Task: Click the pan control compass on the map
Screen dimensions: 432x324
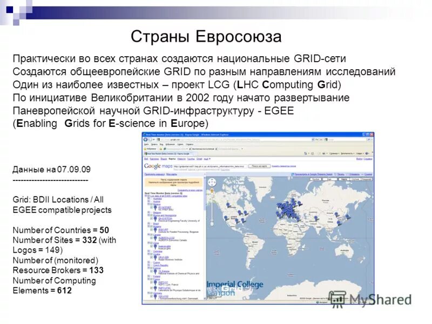Action: [x=212, y=182]
